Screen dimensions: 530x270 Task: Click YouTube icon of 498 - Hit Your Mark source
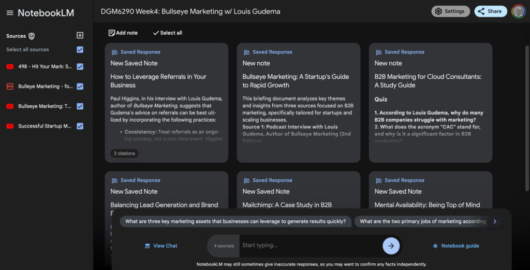pos(10,67)
